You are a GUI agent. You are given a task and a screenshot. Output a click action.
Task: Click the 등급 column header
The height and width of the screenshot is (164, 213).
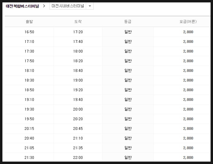(x=128, y=21)
